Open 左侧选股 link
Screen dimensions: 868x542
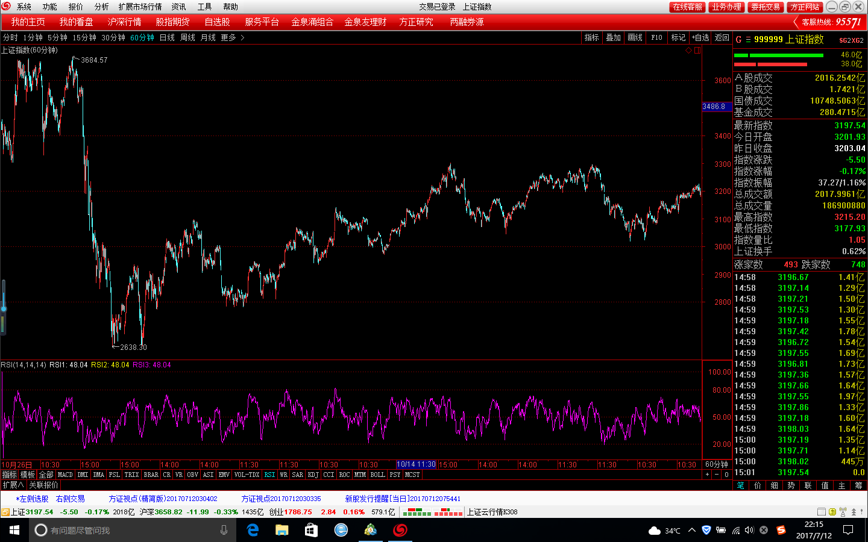tap(32, 499)
